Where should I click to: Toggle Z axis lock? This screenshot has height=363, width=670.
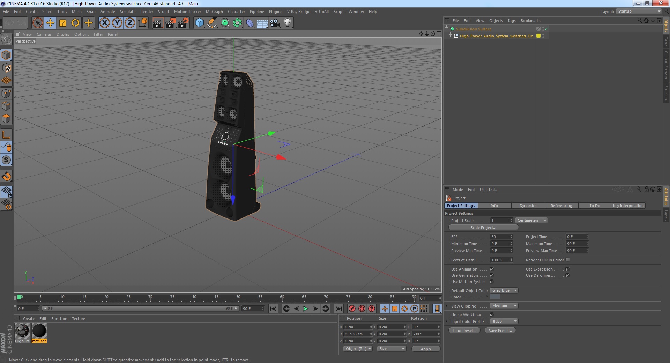[x=130, y=23]
